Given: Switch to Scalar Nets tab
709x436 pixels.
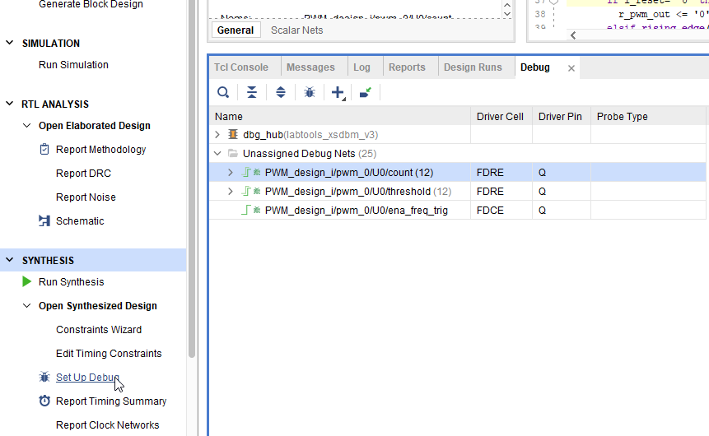Looking at the screenshot, I should click(x=296, y=30).
